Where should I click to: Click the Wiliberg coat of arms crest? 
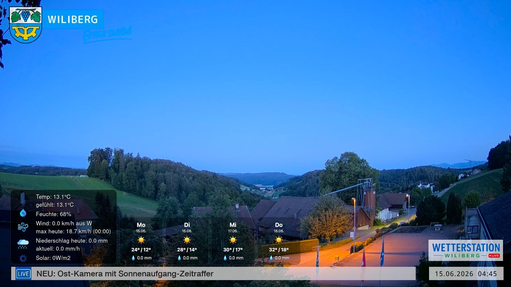[26, 25]
